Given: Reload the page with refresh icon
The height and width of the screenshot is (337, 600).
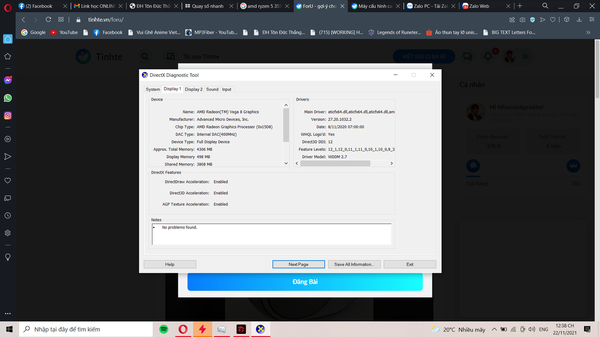Looking at the screenshot, I should [x=48, y=19].
